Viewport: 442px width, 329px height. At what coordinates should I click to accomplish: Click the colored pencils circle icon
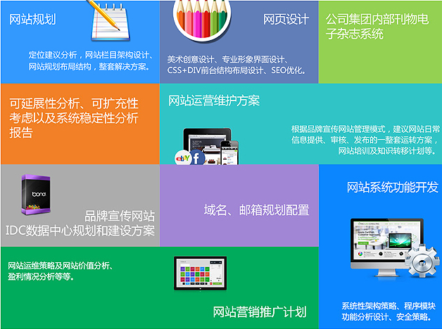click(202, 19)
